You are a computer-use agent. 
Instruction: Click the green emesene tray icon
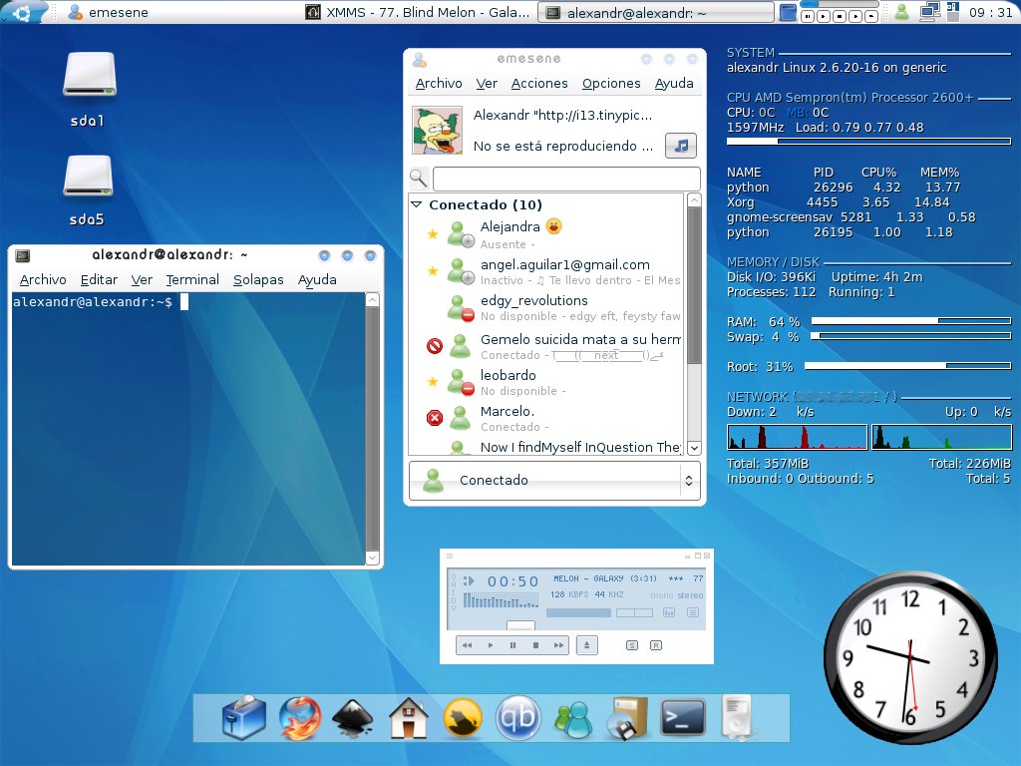pos(901,12)
